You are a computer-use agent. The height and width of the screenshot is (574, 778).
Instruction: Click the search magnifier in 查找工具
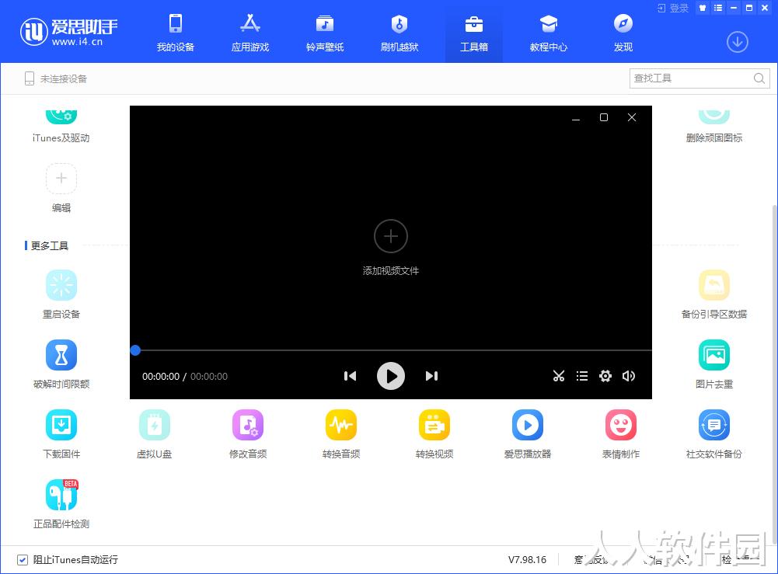click(x=759, y=78)
